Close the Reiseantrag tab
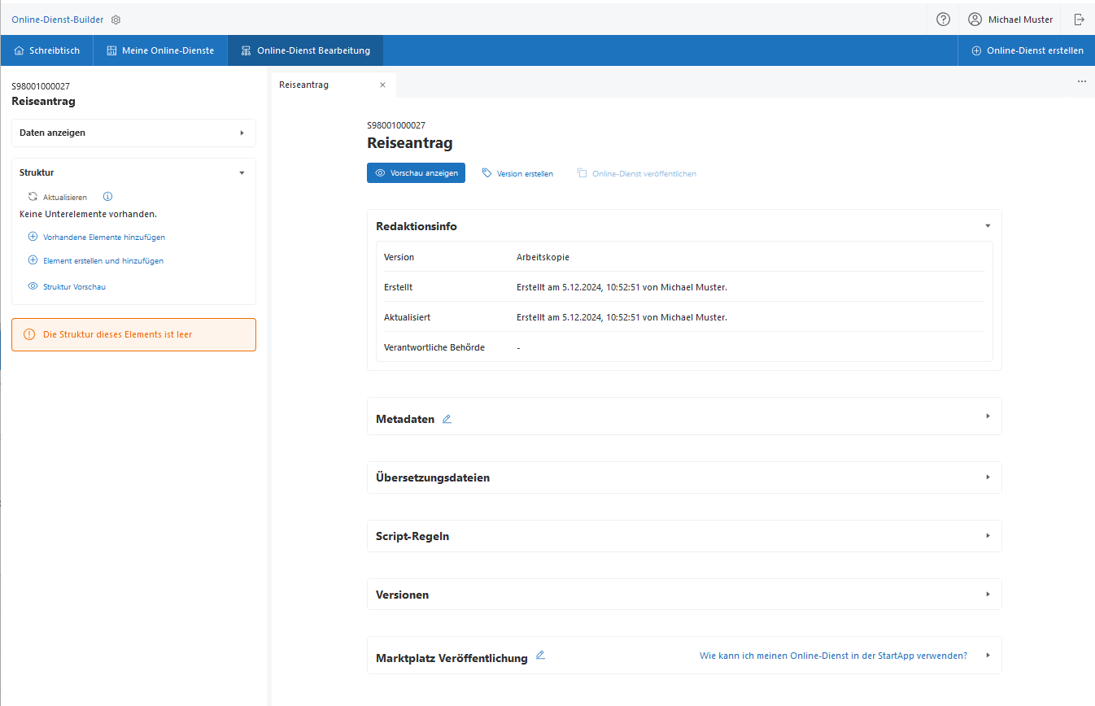 click(x=382, y=85)
